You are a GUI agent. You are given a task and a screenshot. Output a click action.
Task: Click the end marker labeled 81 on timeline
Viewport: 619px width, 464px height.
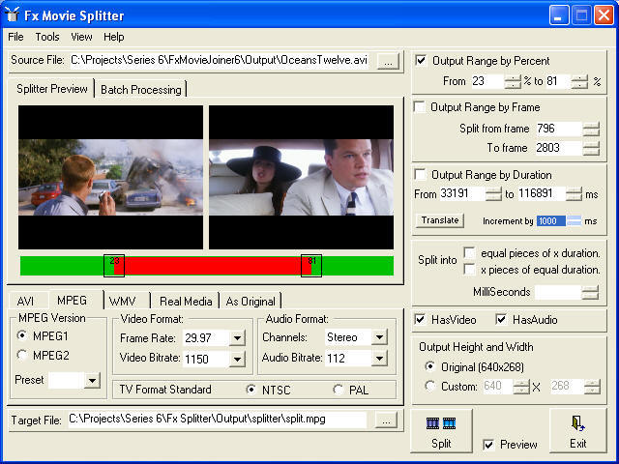(x=310, y=266)
